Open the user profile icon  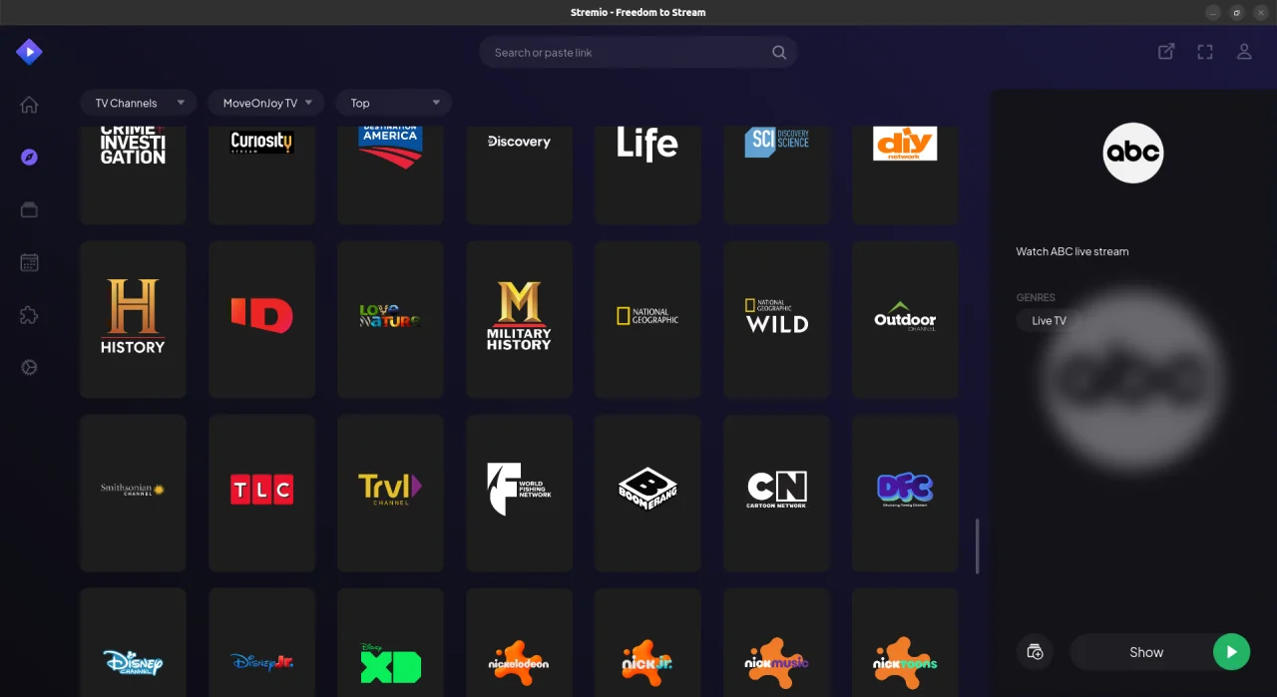1244,52
